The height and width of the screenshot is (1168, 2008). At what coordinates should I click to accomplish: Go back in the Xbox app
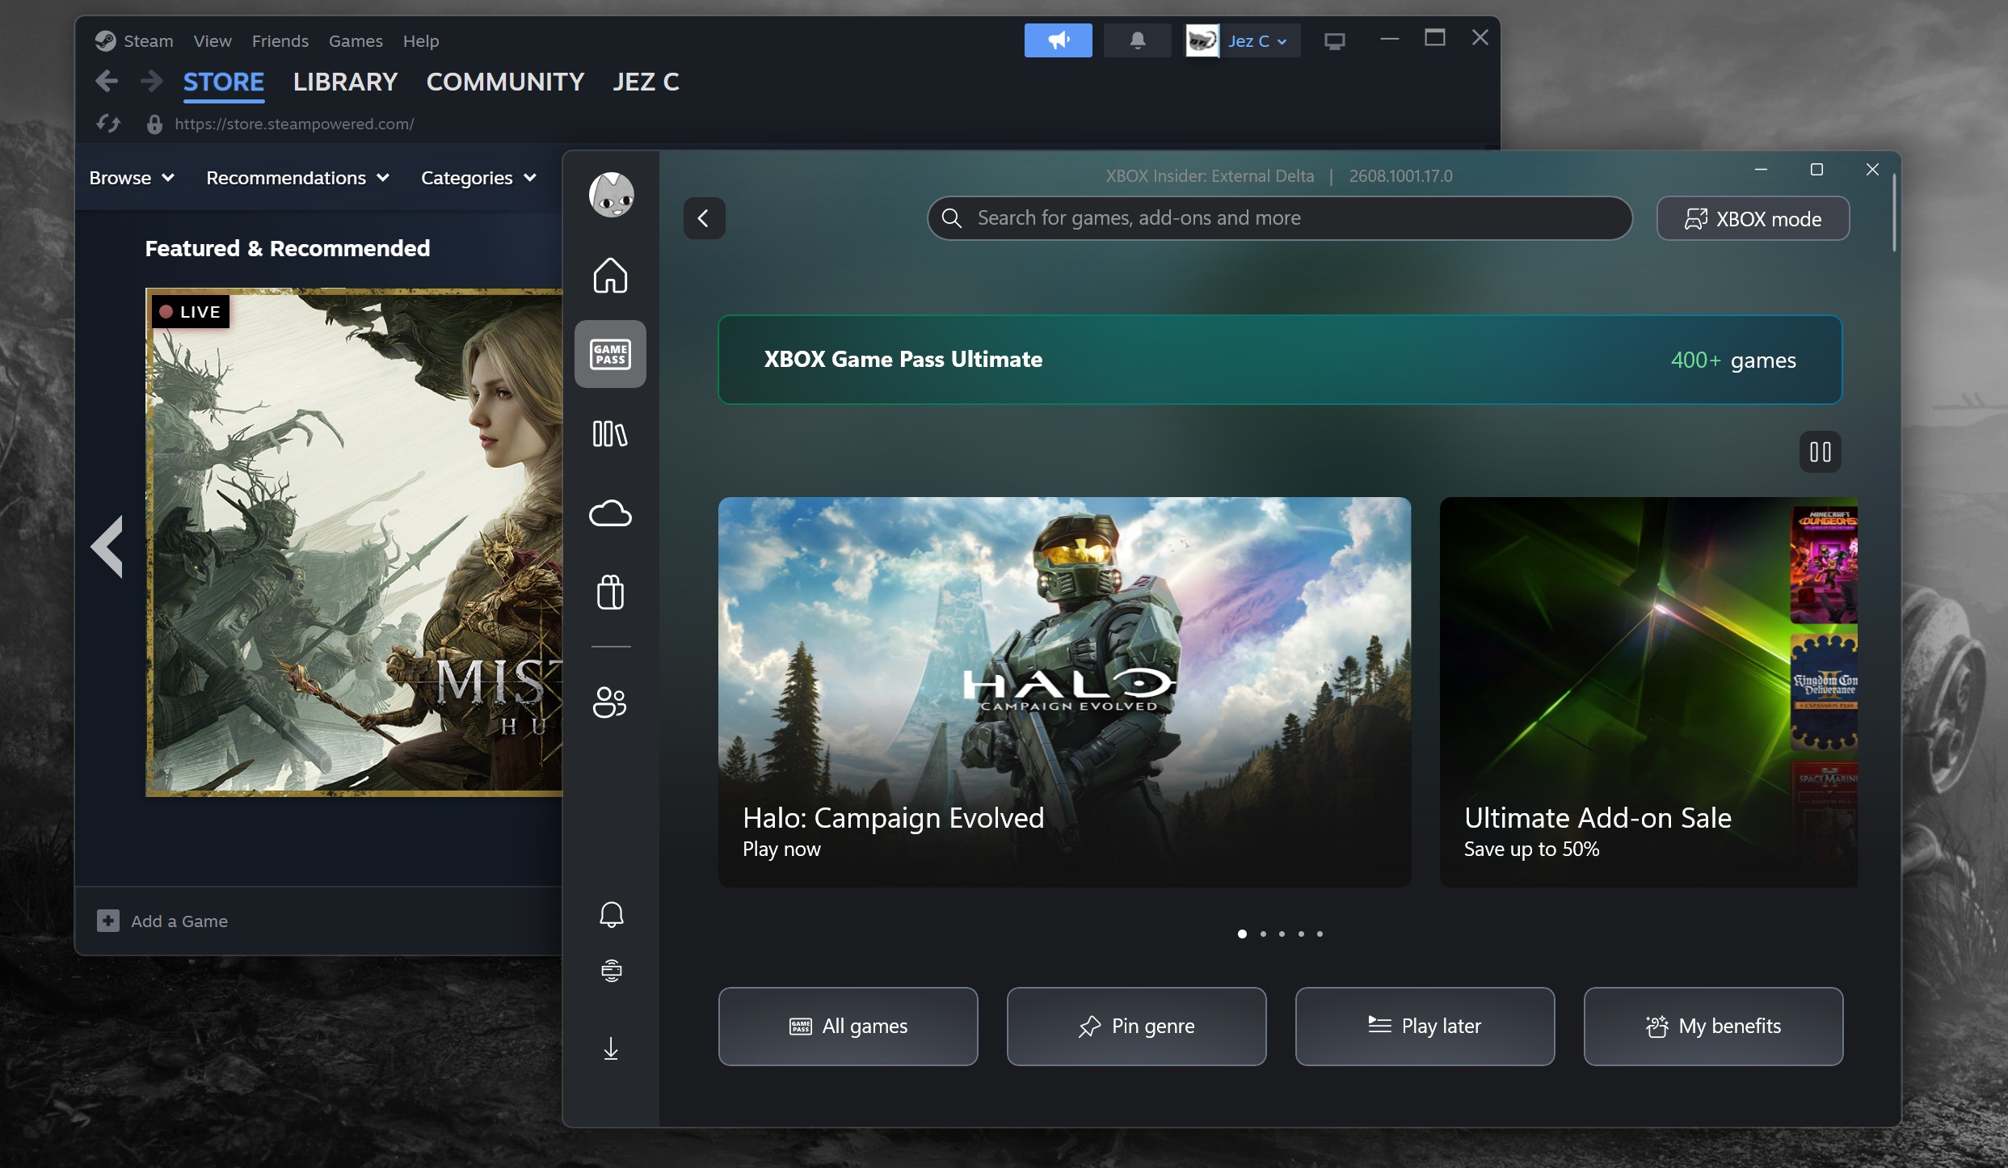704,218
